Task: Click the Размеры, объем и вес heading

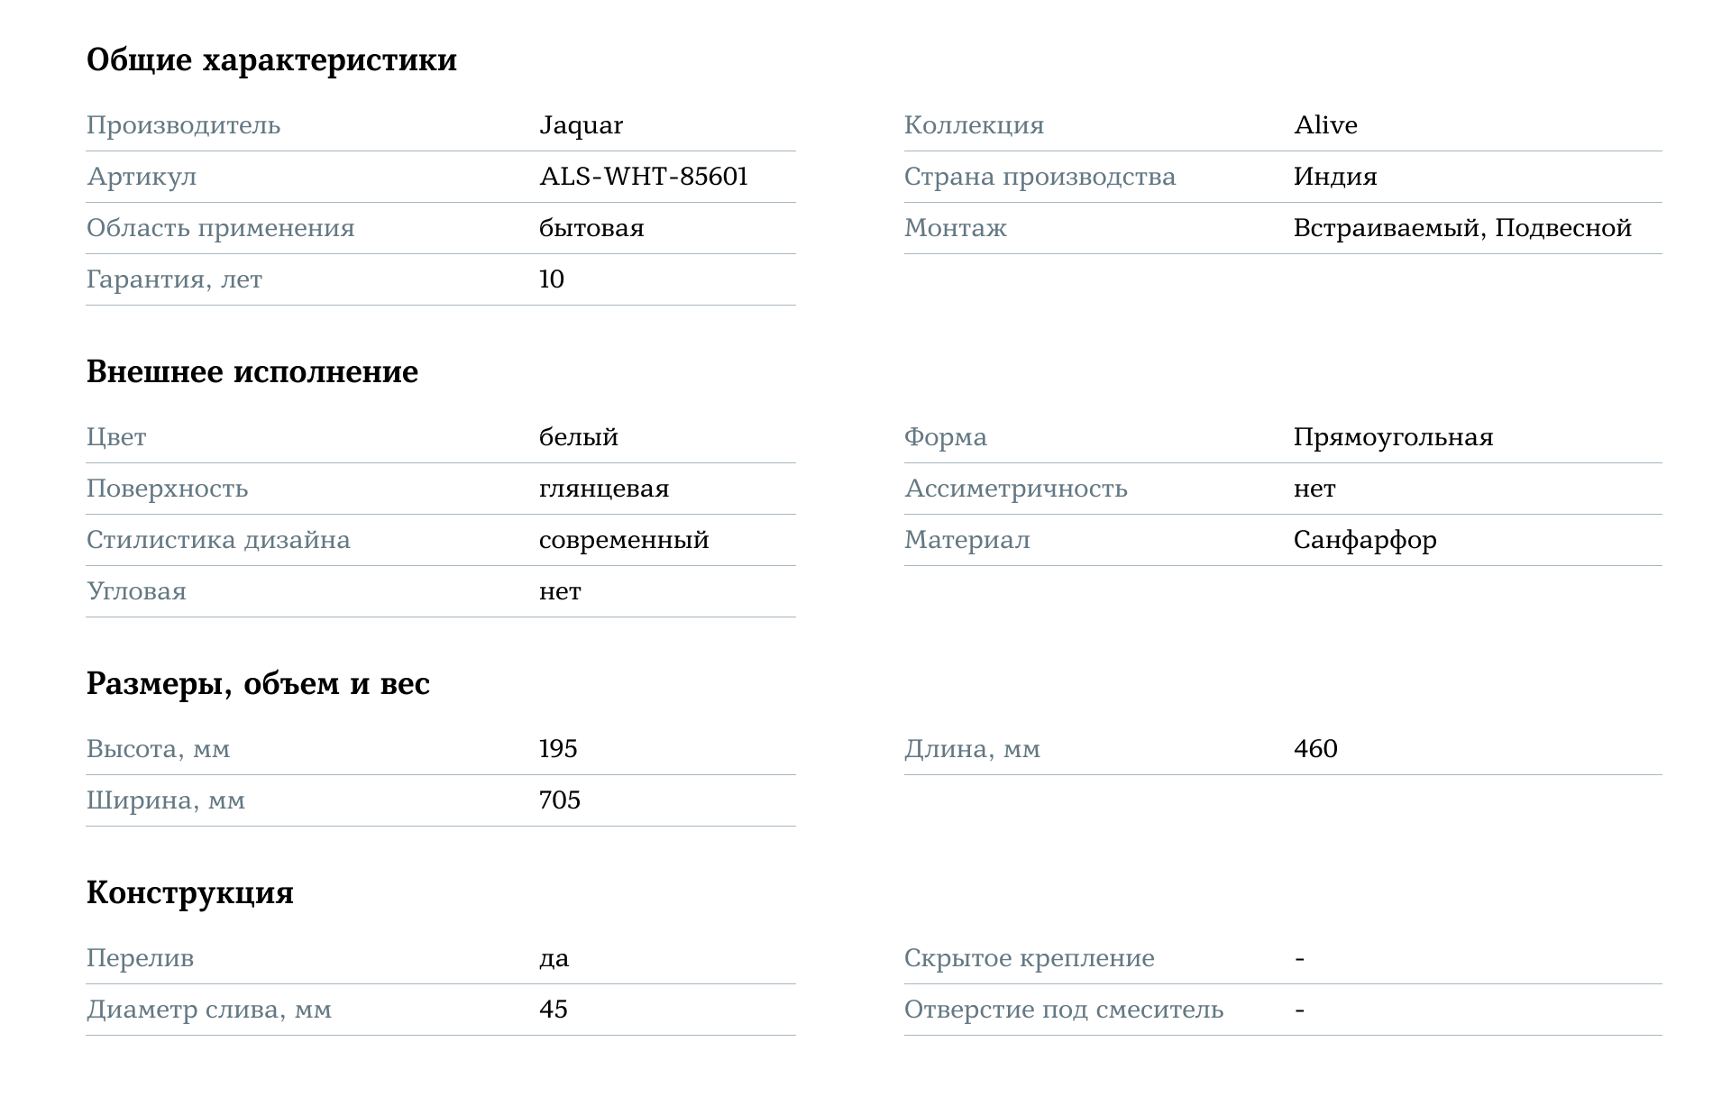Action: [x=258, y=684]
